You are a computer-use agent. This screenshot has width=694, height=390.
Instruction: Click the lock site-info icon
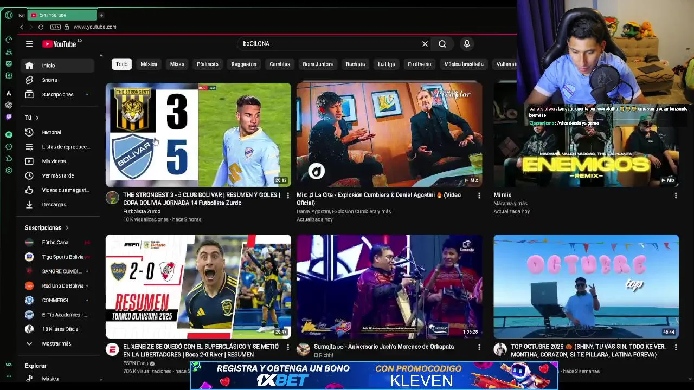[x=67, y=27]
